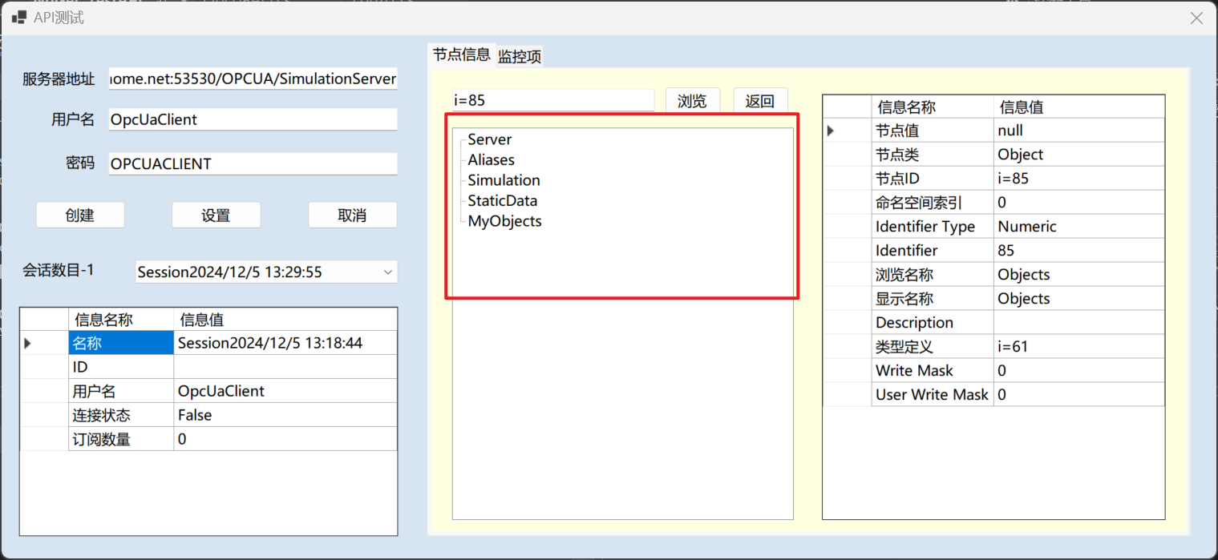Select the Description cell
This screenshot has height=560, width=1218.
(933, 322)
